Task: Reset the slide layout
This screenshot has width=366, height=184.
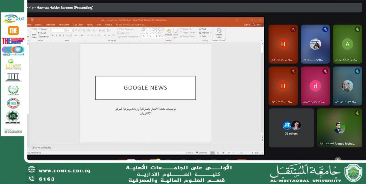Action: pos(42,33)
